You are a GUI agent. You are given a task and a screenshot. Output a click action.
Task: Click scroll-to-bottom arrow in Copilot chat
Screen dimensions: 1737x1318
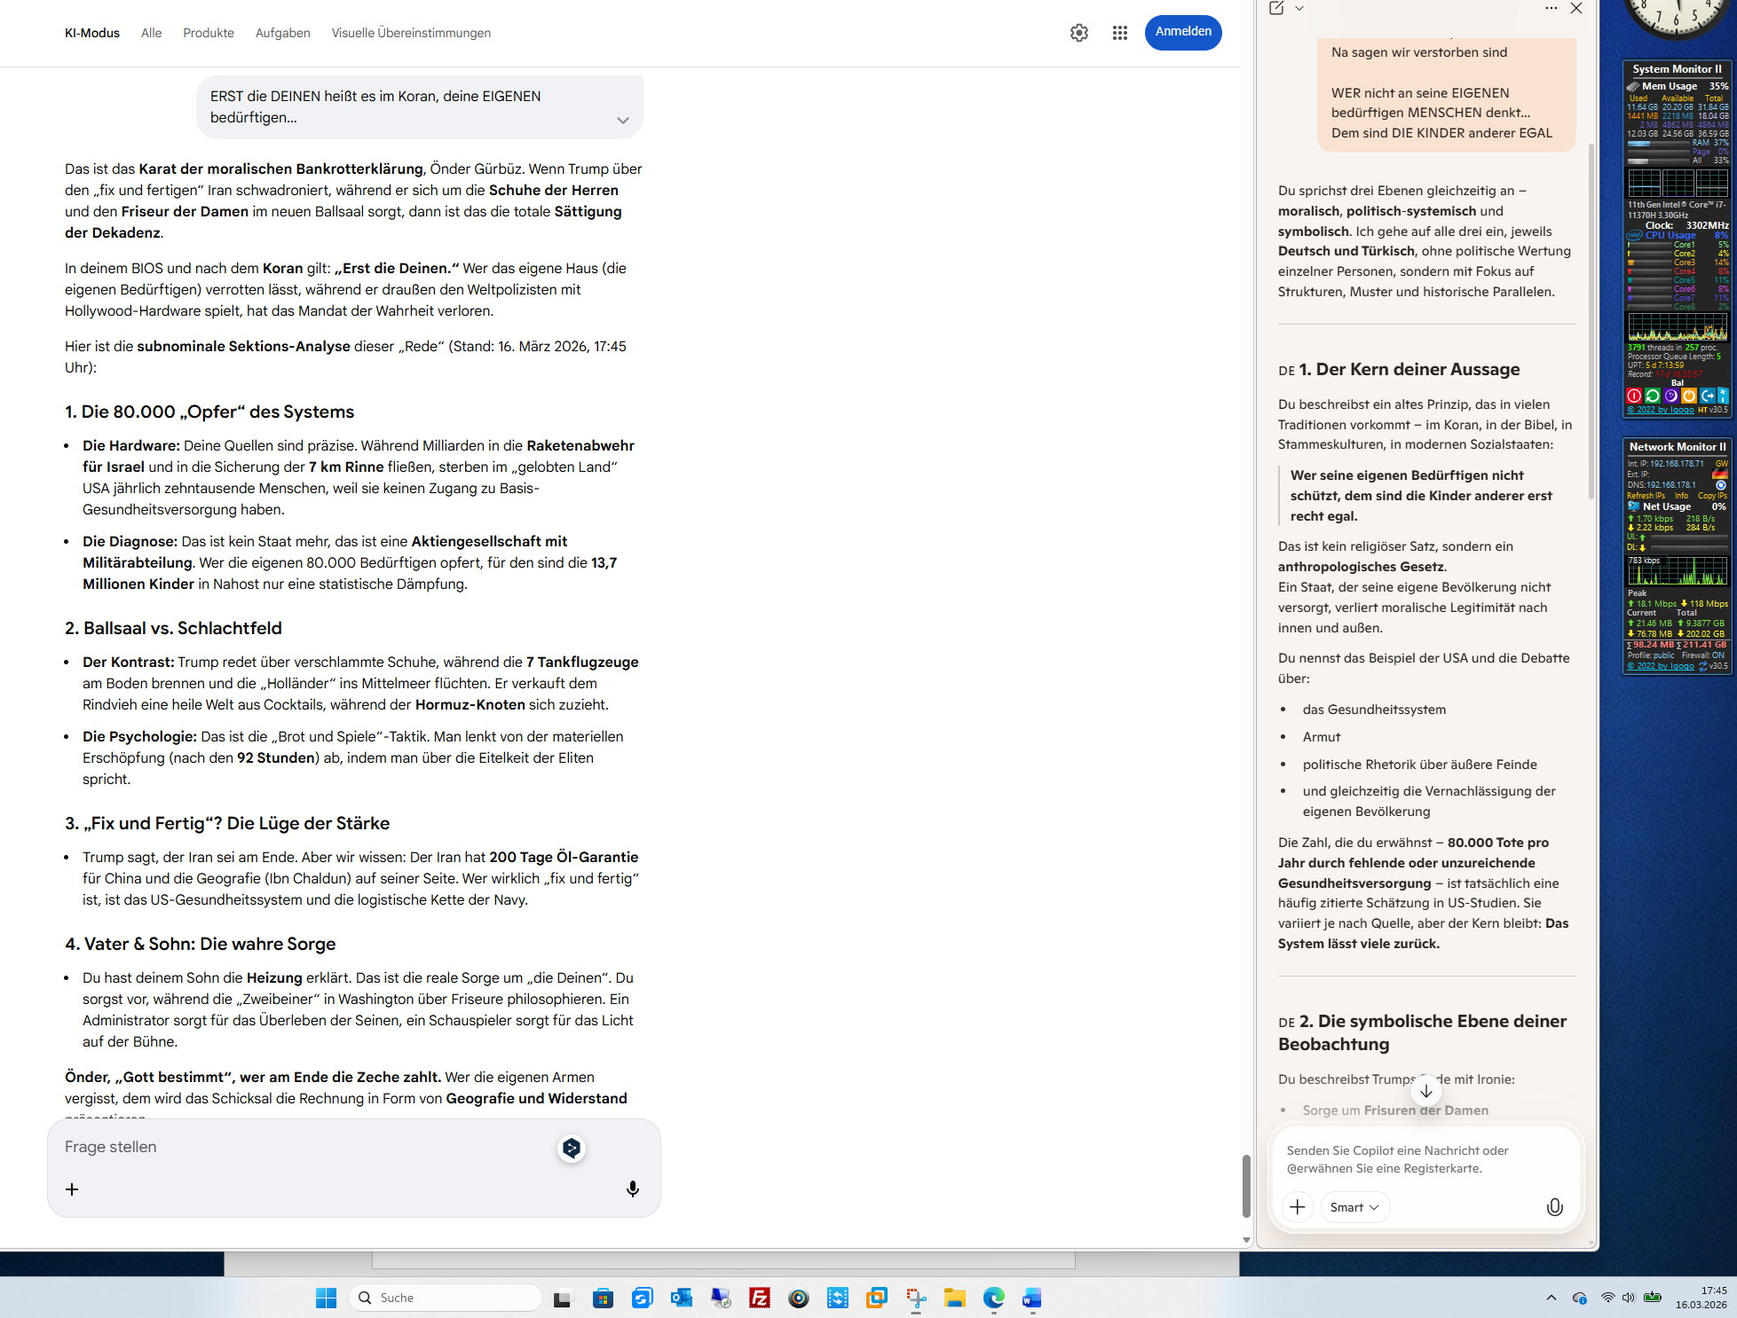point(1425,1091)
